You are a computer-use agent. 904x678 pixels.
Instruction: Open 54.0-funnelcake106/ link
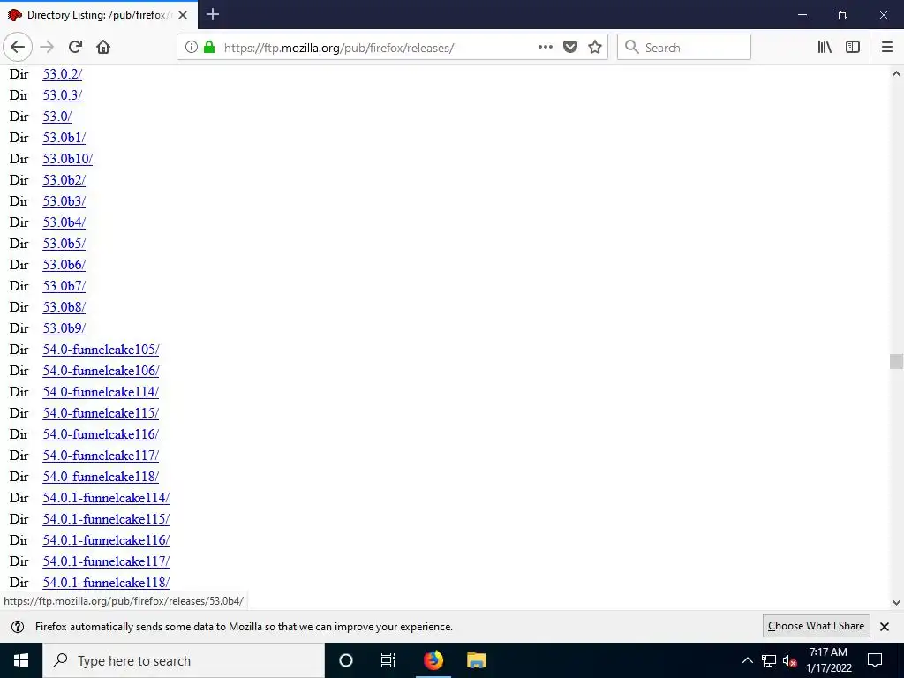coord(101,372)
